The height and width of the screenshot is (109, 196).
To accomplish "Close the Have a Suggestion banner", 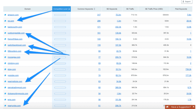I will (194, 107).
